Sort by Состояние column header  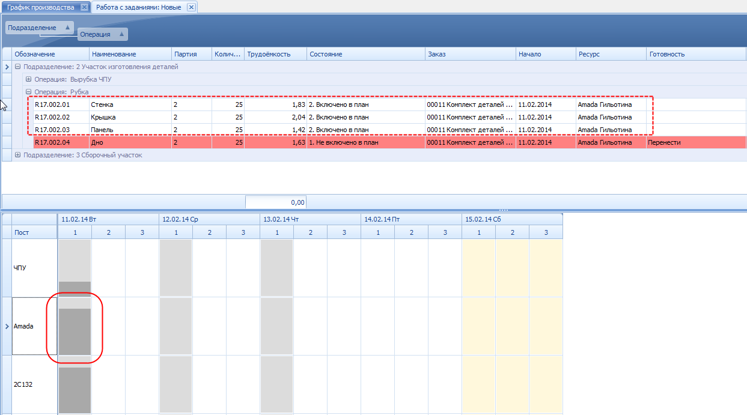366,54
